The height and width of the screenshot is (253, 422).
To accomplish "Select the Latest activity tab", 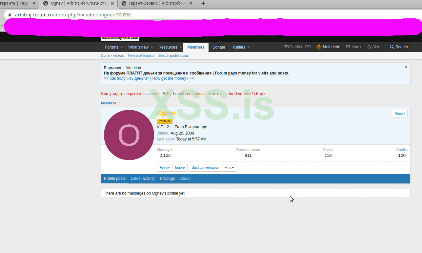I will pos(143,179).
